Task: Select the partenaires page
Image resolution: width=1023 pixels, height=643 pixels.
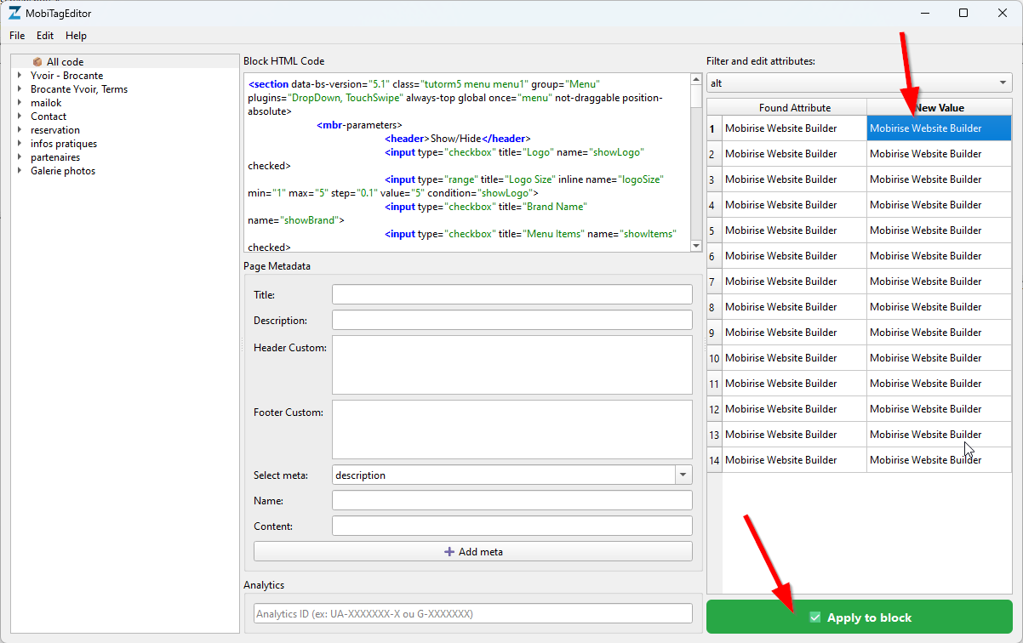Action: 55,157
